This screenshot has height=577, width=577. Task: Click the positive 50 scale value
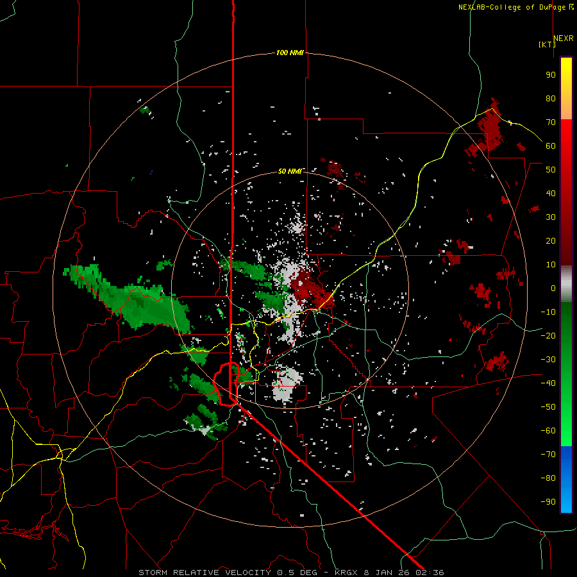click(x=551, y=170)
